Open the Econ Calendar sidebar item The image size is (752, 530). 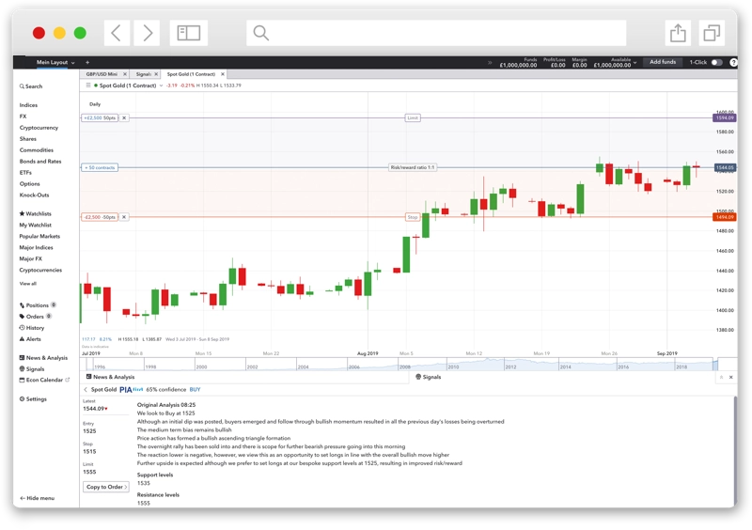(44, 380)
